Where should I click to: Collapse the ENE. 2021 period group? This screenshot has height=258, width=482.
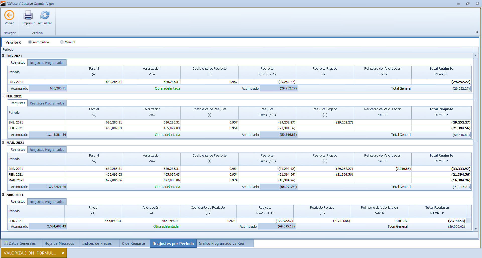pos(3,56)
